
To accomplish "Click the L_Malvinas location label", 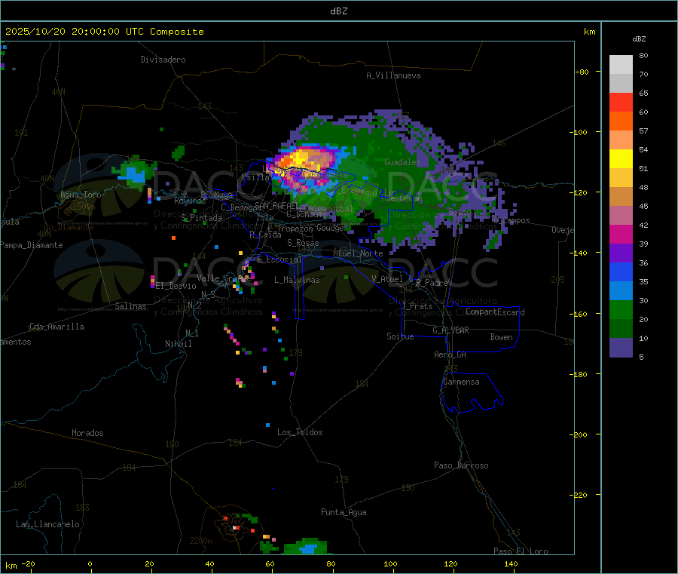I will tap(297, 280).
